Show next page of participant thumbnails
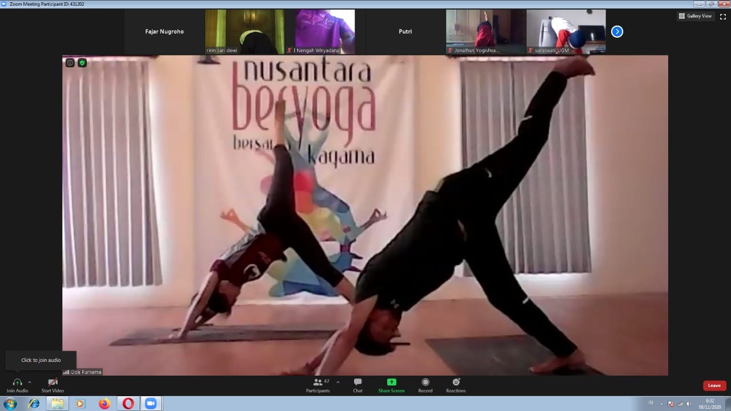Screen dimensions: 731x411 point(617,32)
